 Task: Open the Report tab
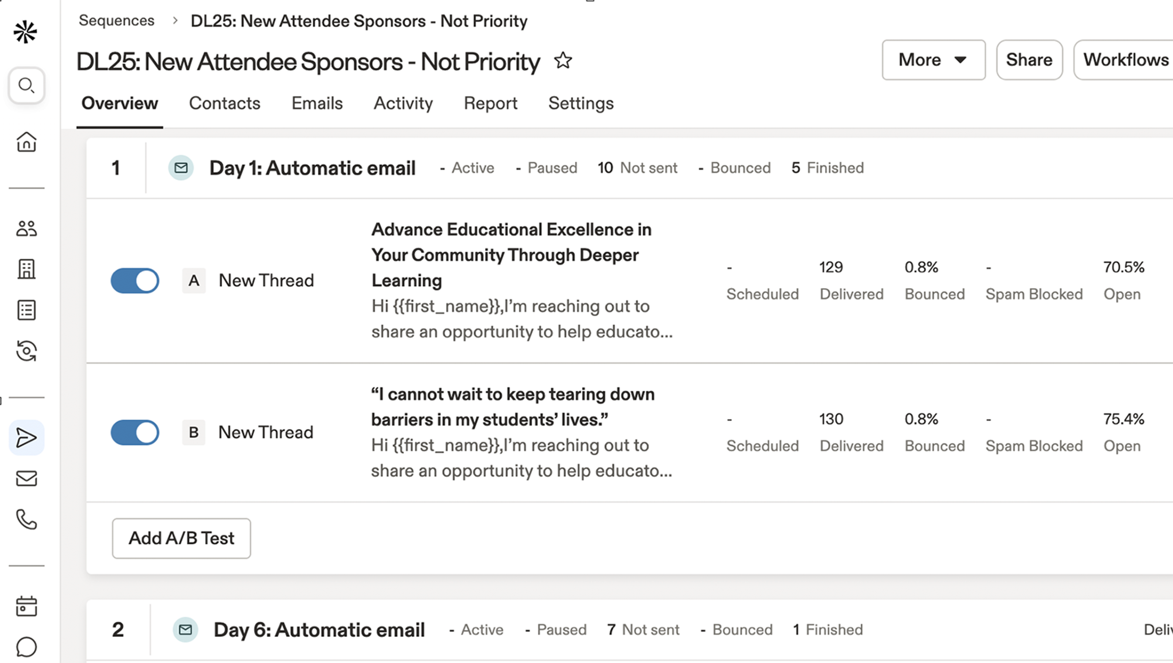(490, 103)
